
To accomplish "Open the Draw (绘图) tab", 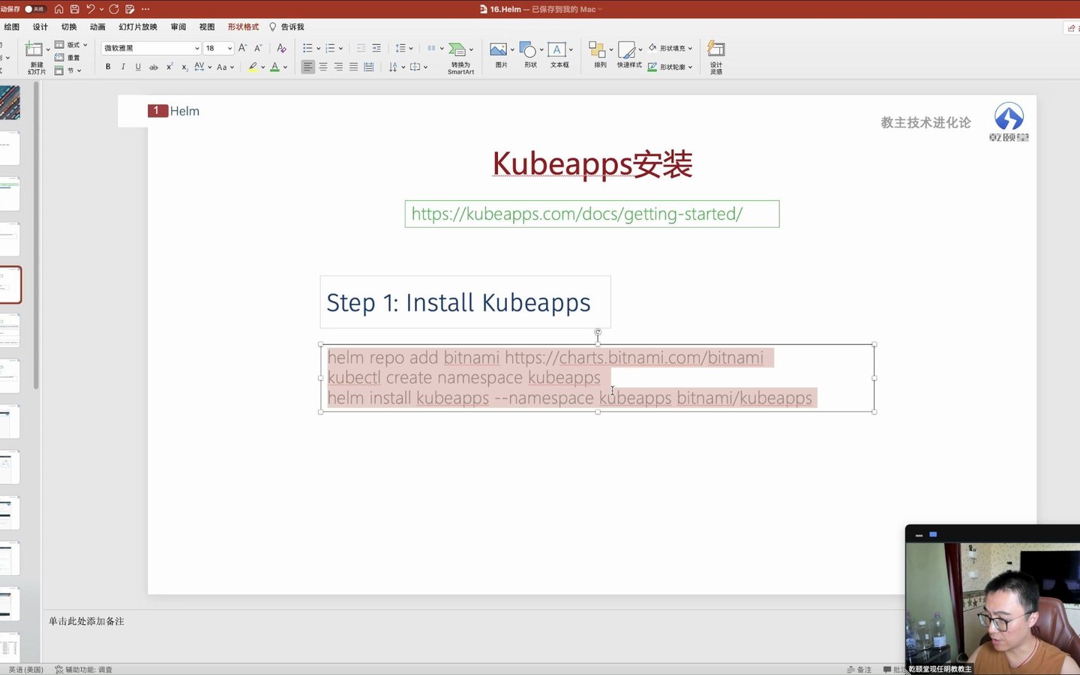I will pos(12,27).
